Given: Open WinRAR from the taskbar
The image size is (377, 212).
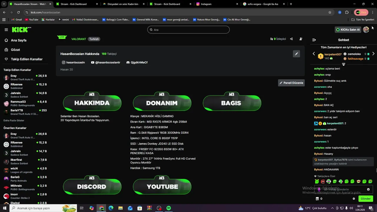Looking at the screenshot, I should coord(149,208).
